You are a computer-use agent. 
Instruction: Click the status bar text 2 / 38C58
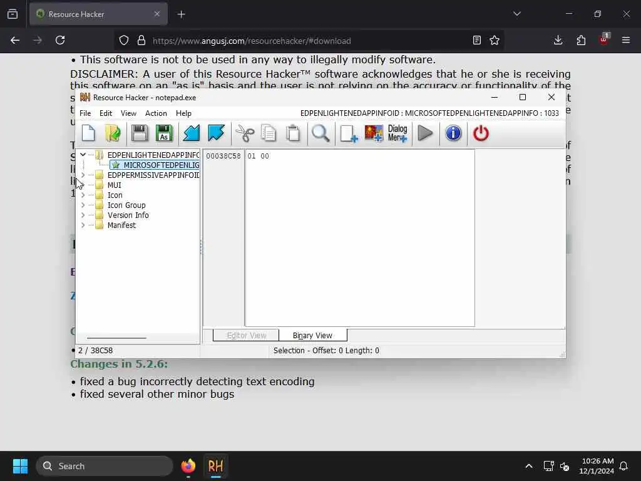coord(95,351)
